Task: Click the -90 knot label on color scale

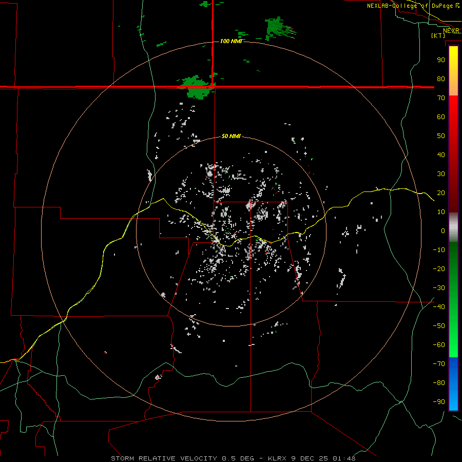Action: 439,401
